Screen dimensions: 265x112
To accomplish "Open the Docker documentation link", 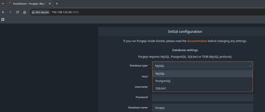I will pyautogui.click(x=197, y=41).
